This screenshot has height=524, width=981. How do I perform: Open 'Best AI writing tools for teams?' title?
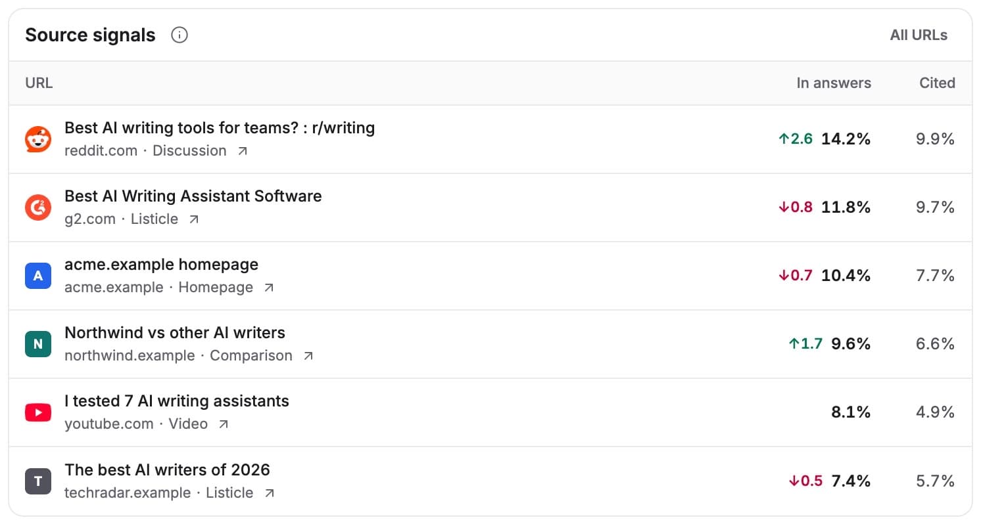[x=220, y=128]
